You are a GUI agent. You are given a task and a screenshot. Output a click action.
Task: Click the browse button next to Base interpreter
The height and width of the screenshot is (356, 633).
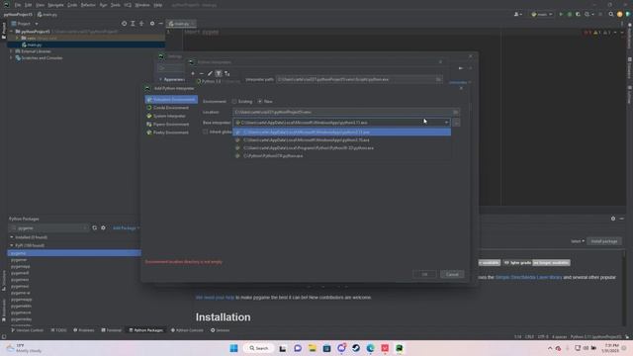tap(456, 123)
